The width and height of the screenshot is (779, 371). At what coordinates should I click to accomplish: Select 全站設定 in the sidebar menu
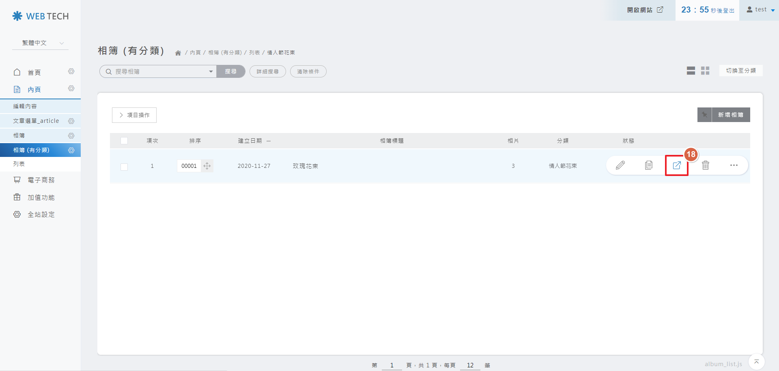pyautogui.click(x=41, y=214)
